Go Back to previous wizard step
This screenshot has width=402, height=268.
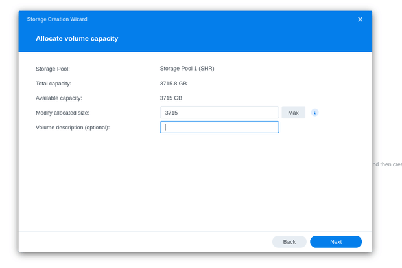pos(289,242)
